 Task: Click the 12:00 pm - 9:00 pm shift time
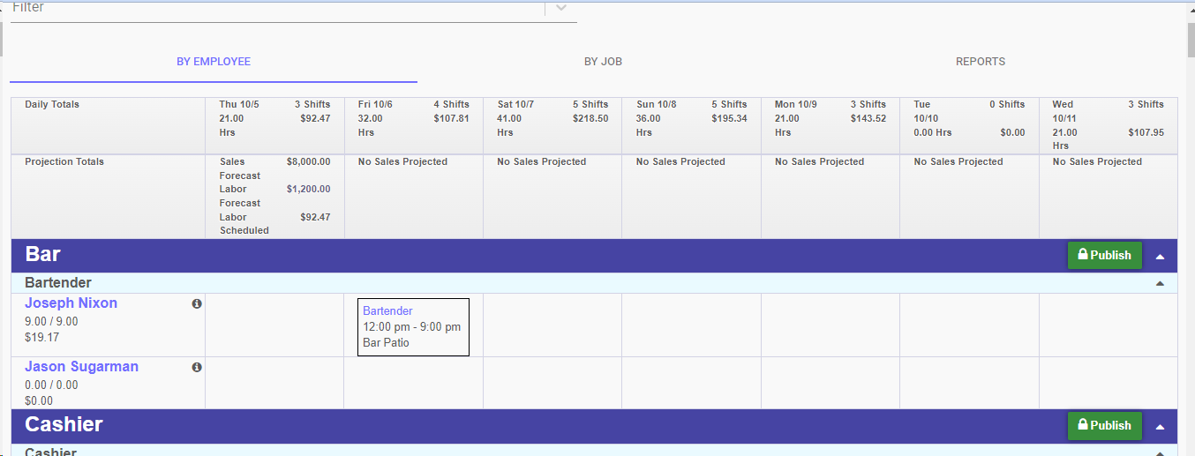coord(412,326)
